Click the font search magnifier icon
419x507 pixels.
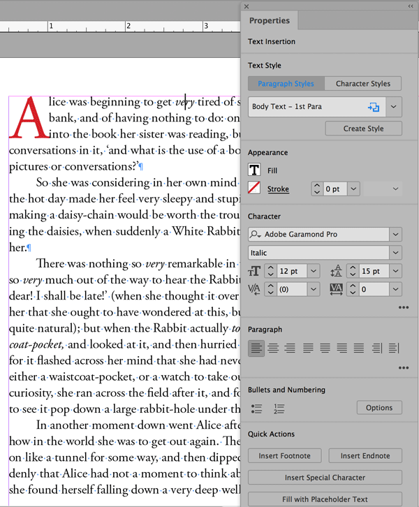(255, 234)
